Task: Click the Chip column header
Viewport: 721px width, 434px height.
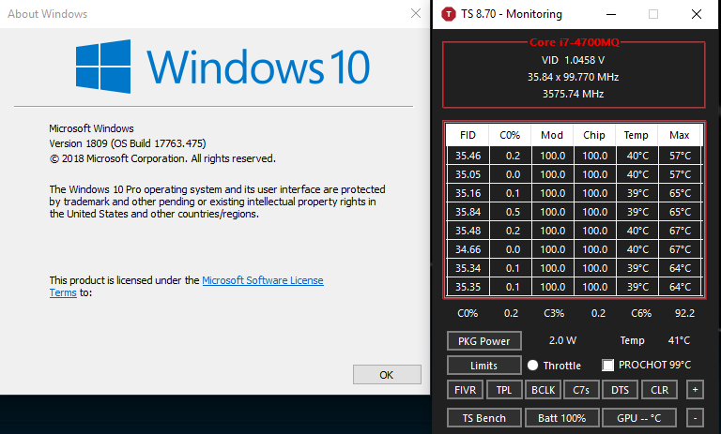Action: [x=594, y=135]
